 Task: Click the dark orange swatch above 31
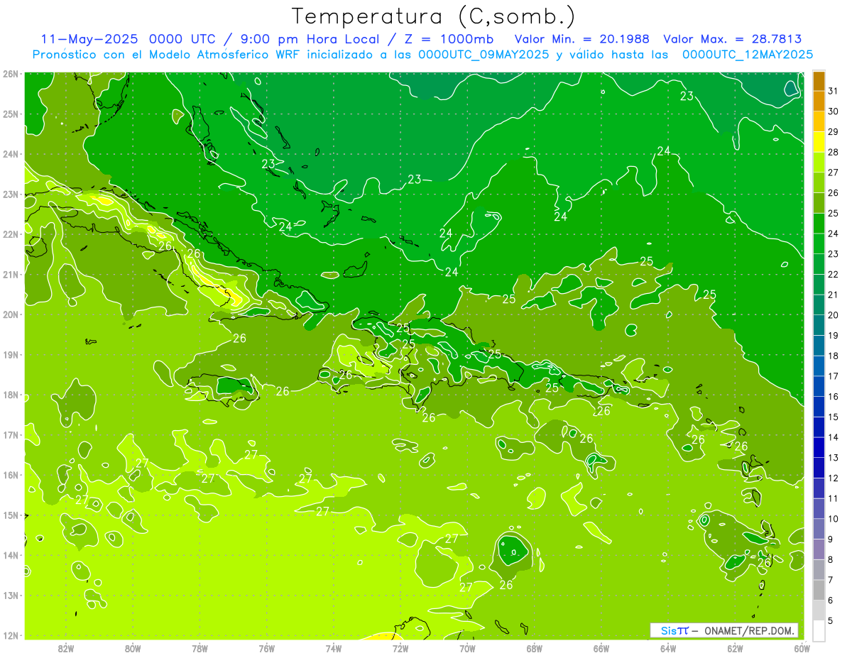point(819,80)
